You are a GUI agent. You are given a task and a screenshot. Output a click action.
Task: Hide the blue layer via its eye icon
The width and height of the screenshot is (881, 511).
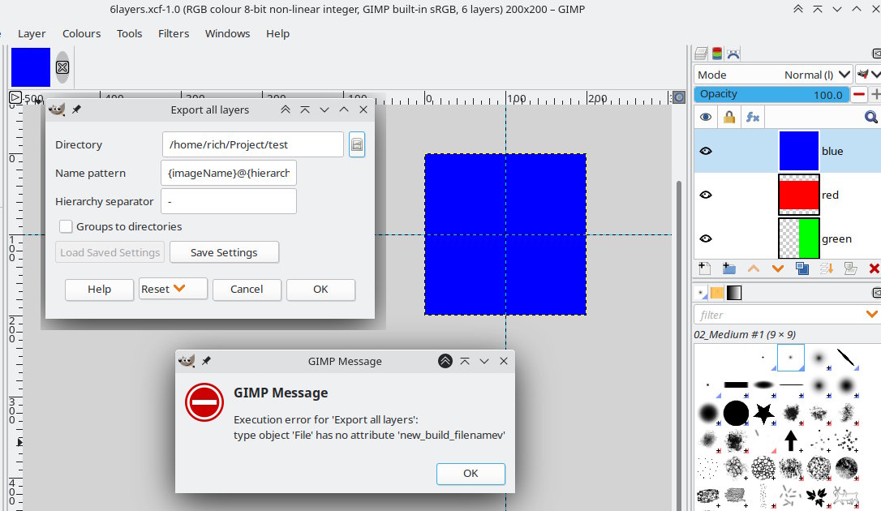tap(706, 151)
